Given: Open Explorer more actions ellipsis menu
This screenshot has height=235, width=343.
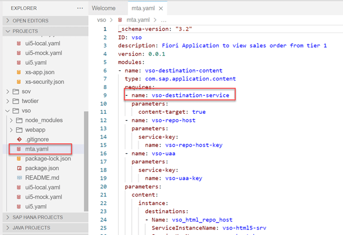Looking at the screenshot, I should click(x=80, y=8).
